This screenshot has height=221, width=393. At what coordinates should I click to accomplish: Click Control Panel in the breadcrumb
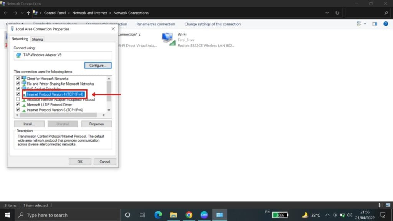[x=55, y=13]
